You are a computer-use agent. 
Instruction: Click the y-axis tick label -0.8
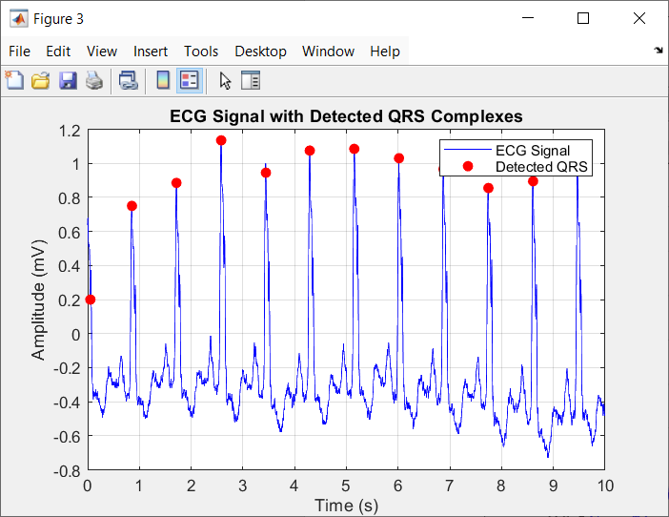[67, 471]
